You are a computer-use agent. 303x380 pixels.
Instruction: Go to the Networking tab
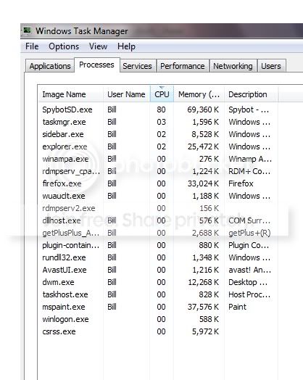coord(233,66)
